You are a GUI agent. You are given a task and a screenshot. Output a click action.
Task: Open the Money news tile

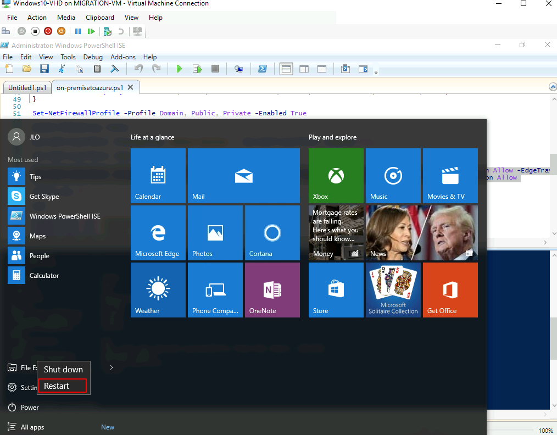(x=336, y=233)
